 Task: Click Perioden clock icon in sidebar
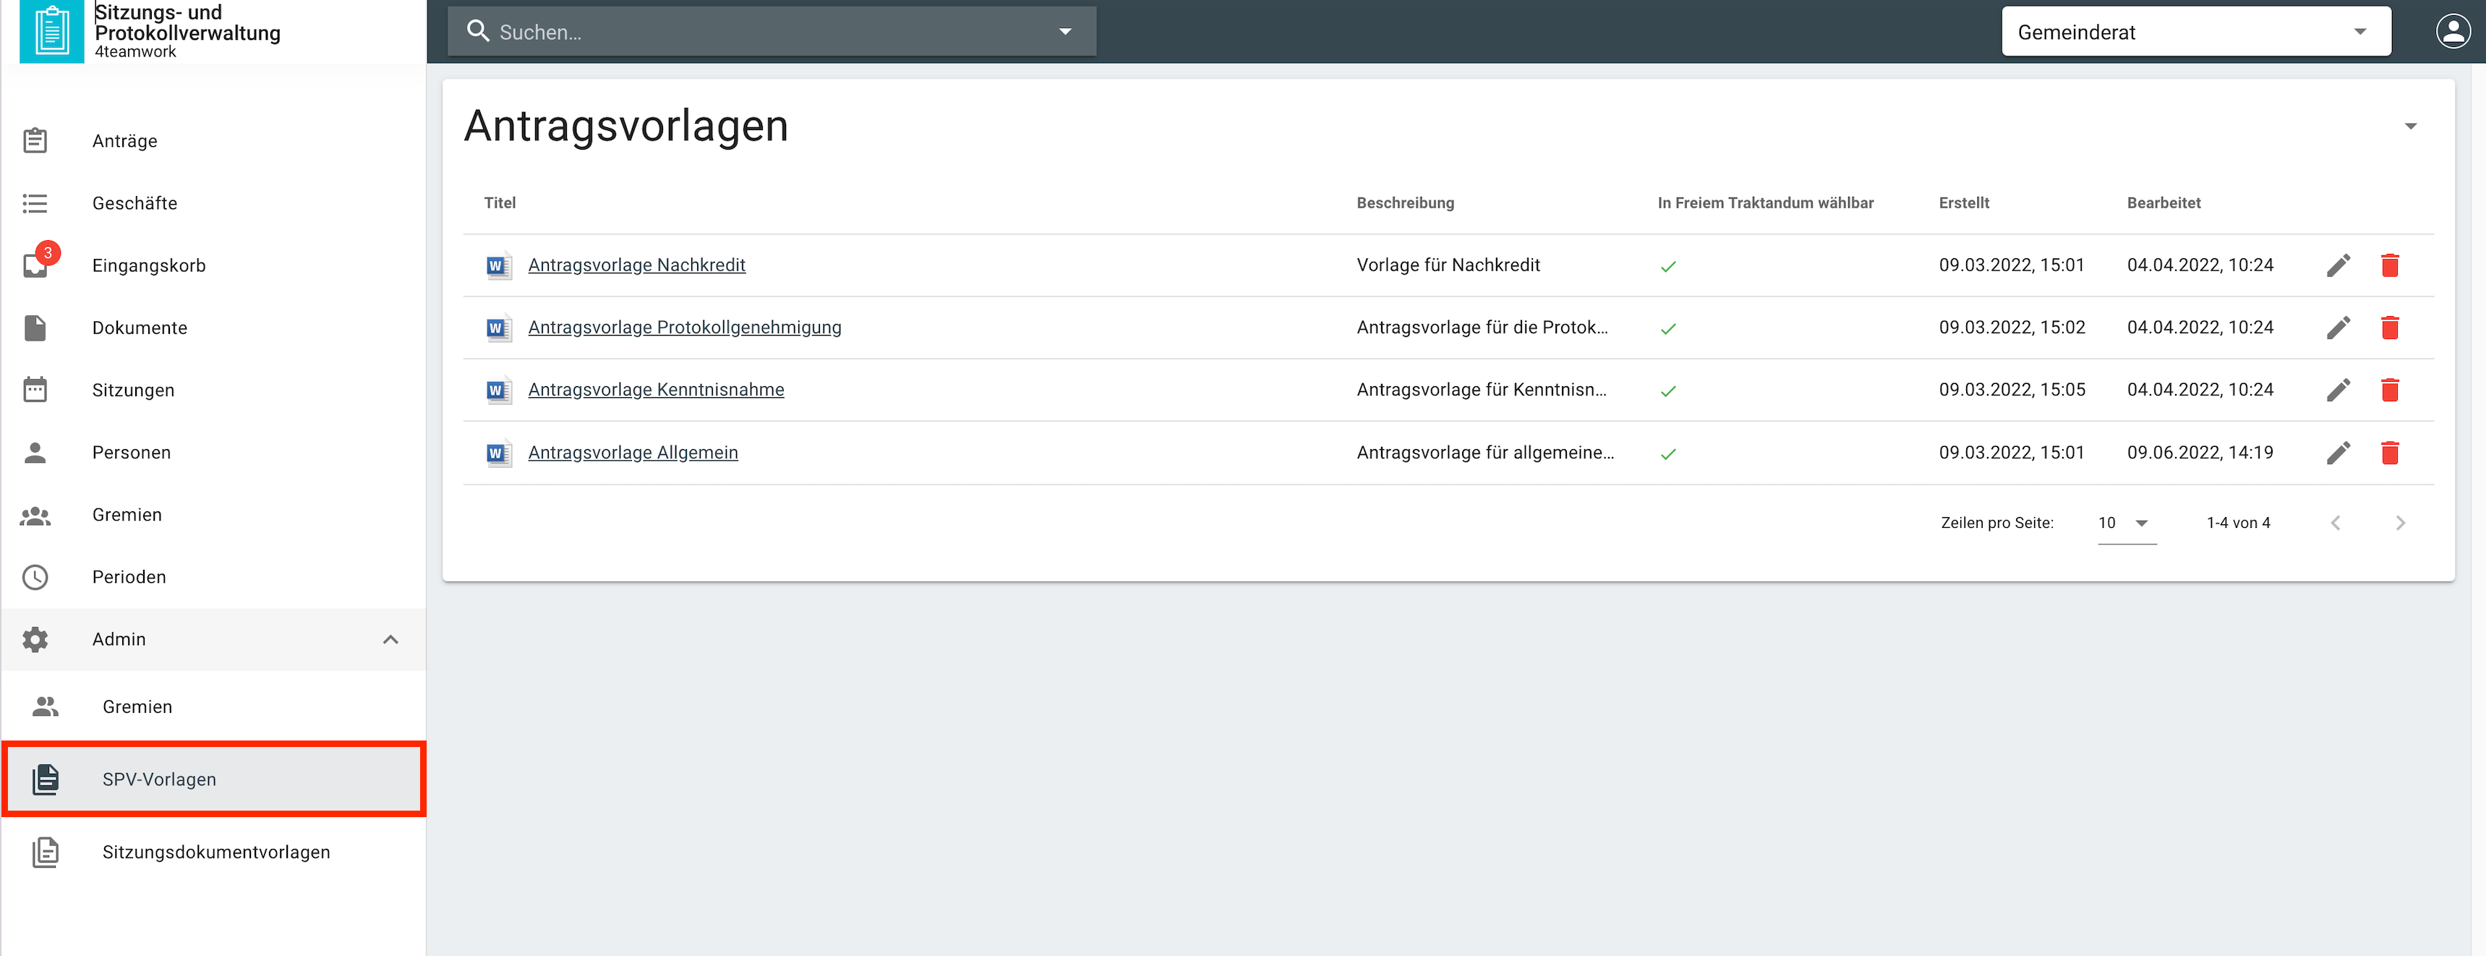point(35,577)
